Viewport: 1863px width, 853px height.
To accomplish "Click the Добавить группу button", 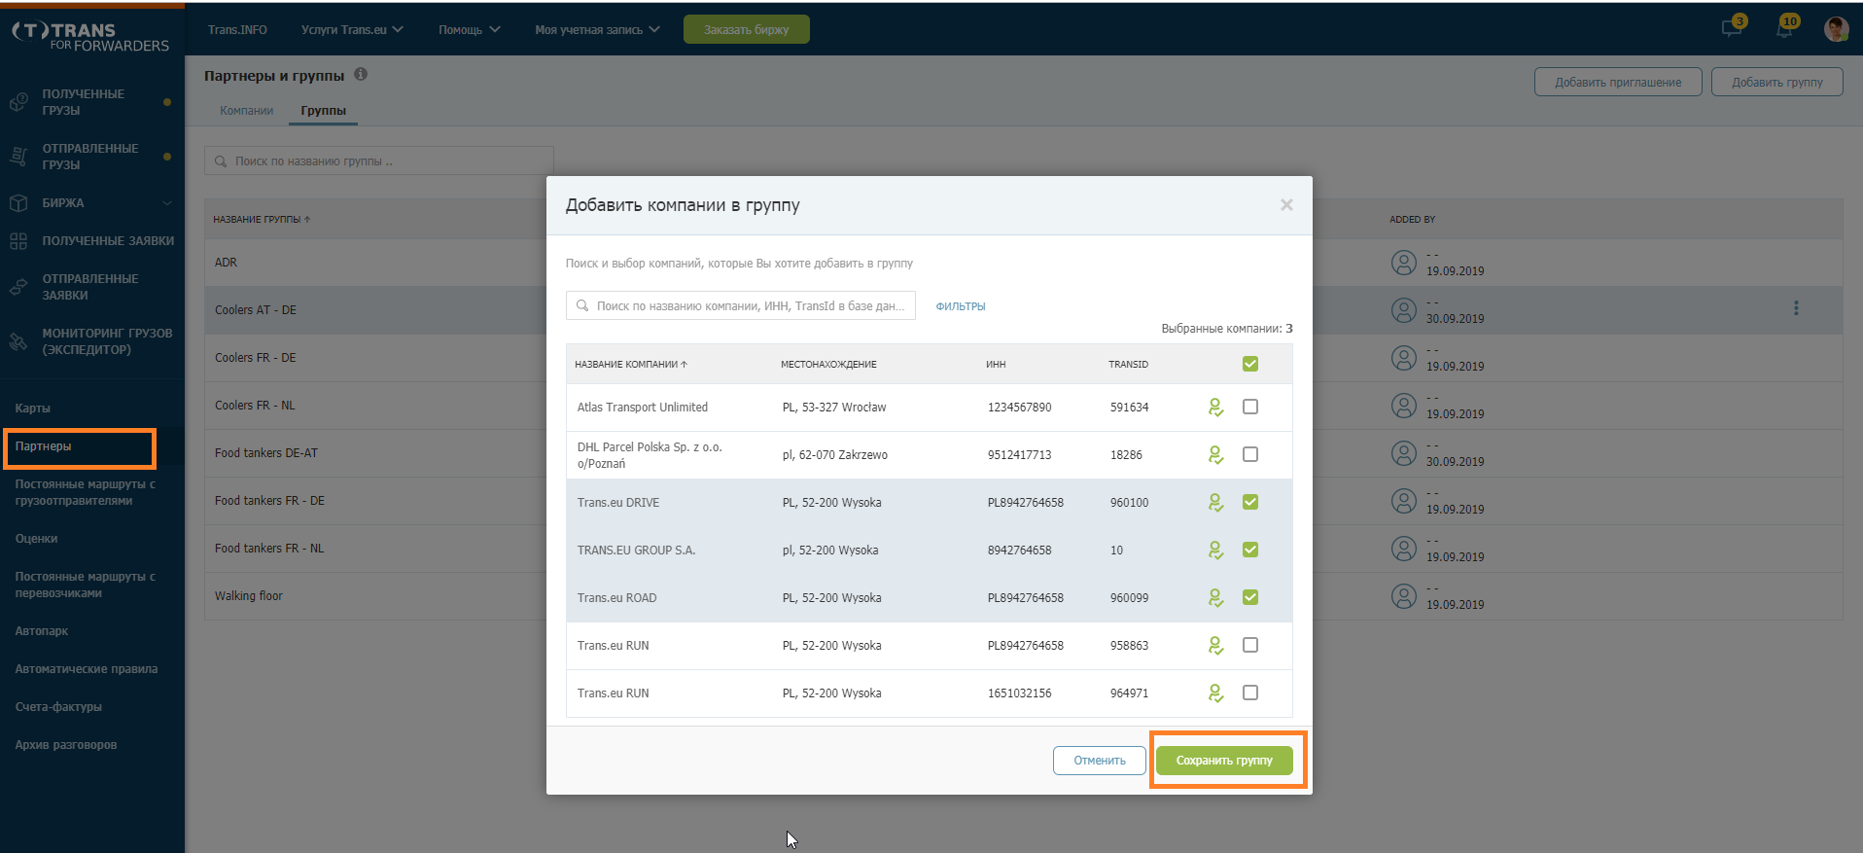I will [1777, 82].
